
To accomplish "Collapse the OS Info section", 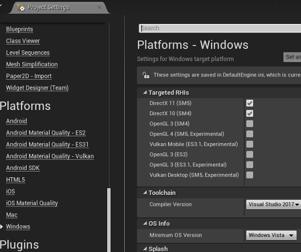I will click(145, 223).
